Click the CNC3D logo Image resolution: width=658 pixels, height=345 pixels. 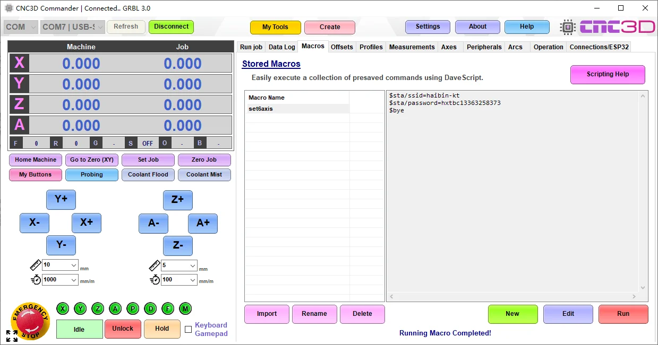click(617, 27)
